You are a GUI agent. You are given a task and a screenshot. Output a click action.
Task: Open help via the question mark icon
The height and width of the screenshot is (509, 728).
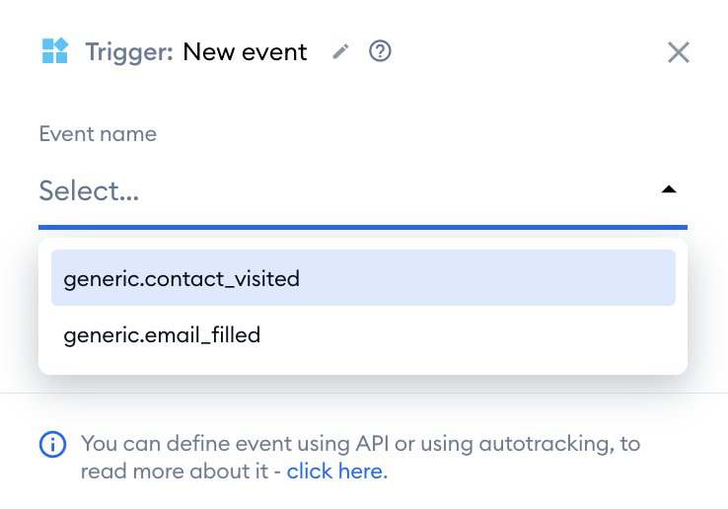pyautogui.click(x=380, y=50)
